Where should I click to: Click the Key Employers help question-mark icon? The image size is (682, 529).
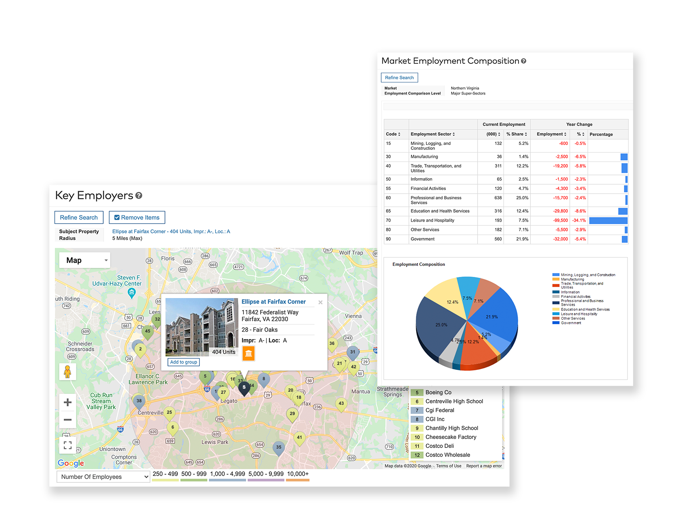[x=139, y=196]
